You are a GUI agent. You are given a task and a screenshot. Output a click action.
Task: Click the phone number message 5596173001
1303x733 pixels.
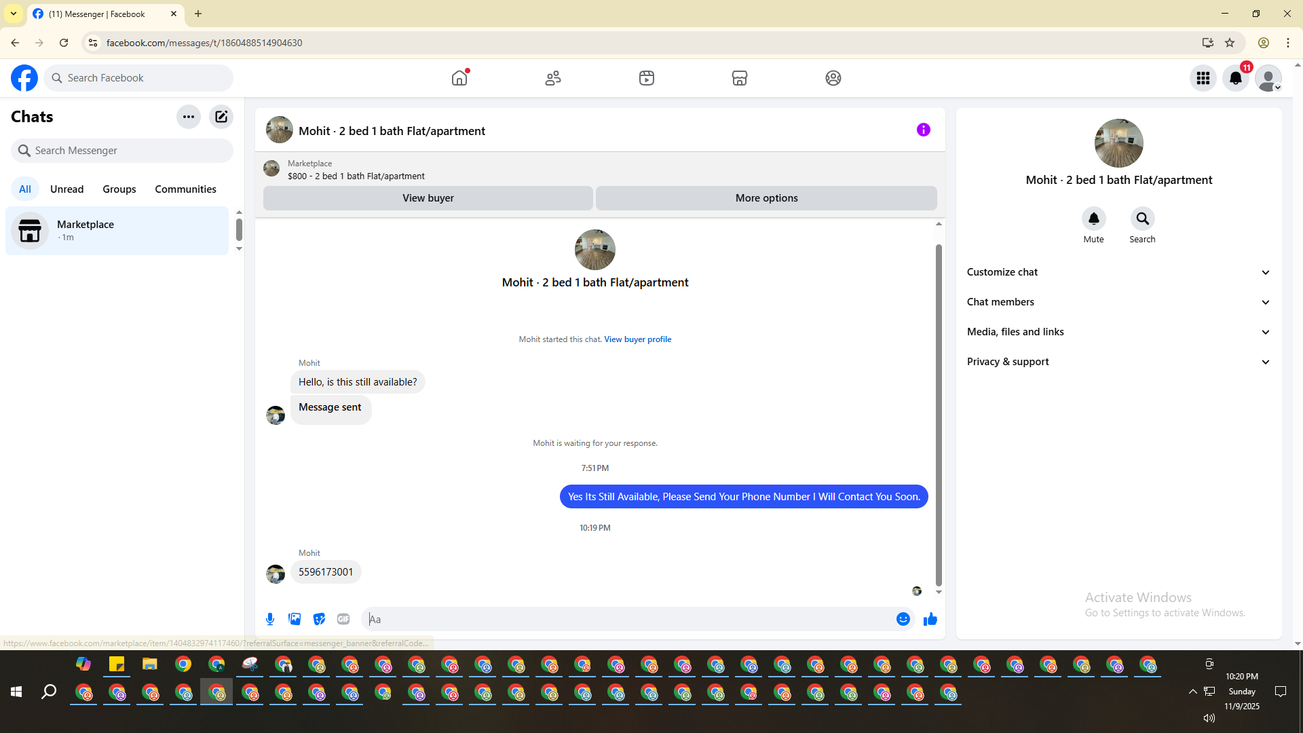[326, 572]
